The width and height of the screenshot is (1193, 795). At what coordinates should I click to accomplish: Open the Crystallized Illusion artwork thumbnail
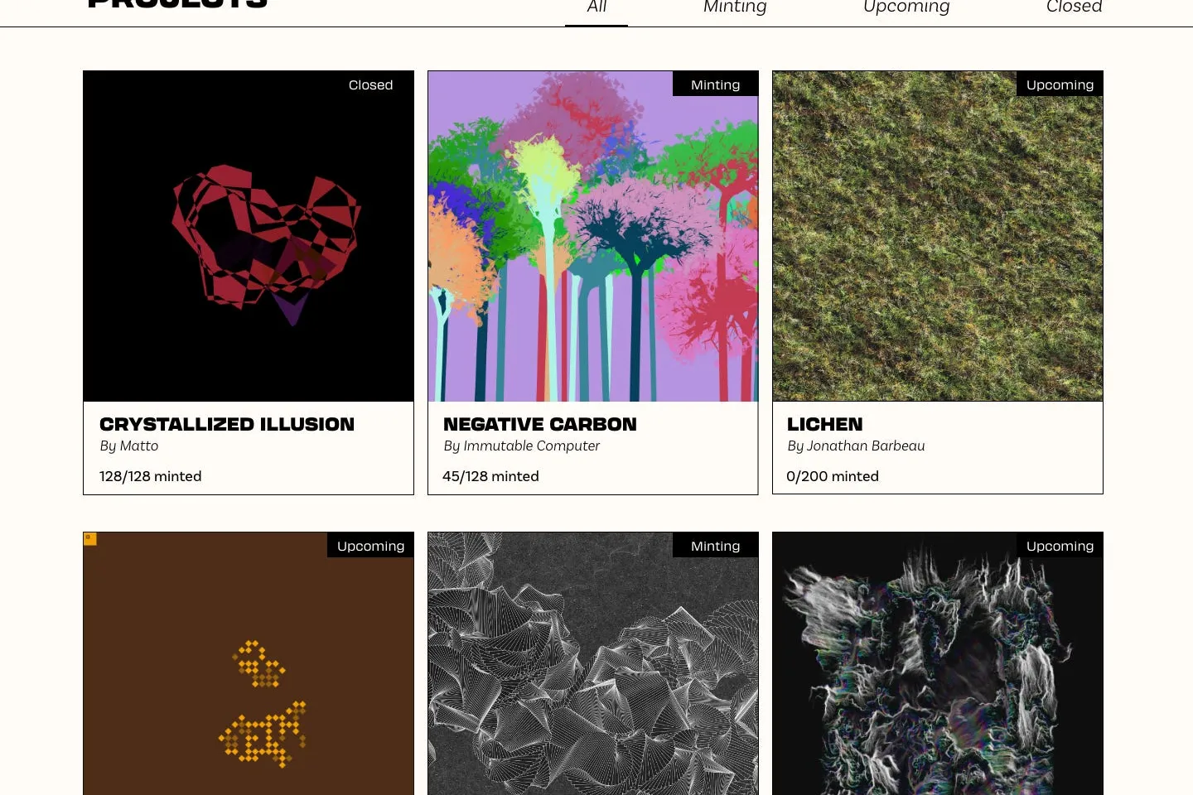[249, 236]
